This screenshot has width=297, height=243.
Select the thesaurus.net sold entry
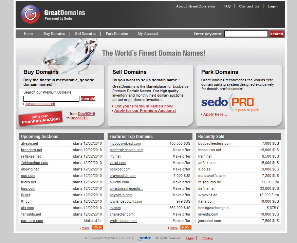point(210,150)
